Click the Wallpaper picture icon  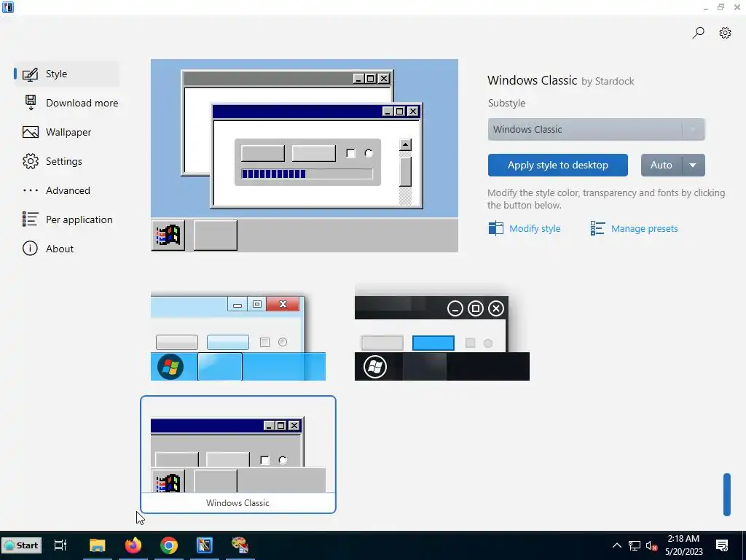pos(31,132)
